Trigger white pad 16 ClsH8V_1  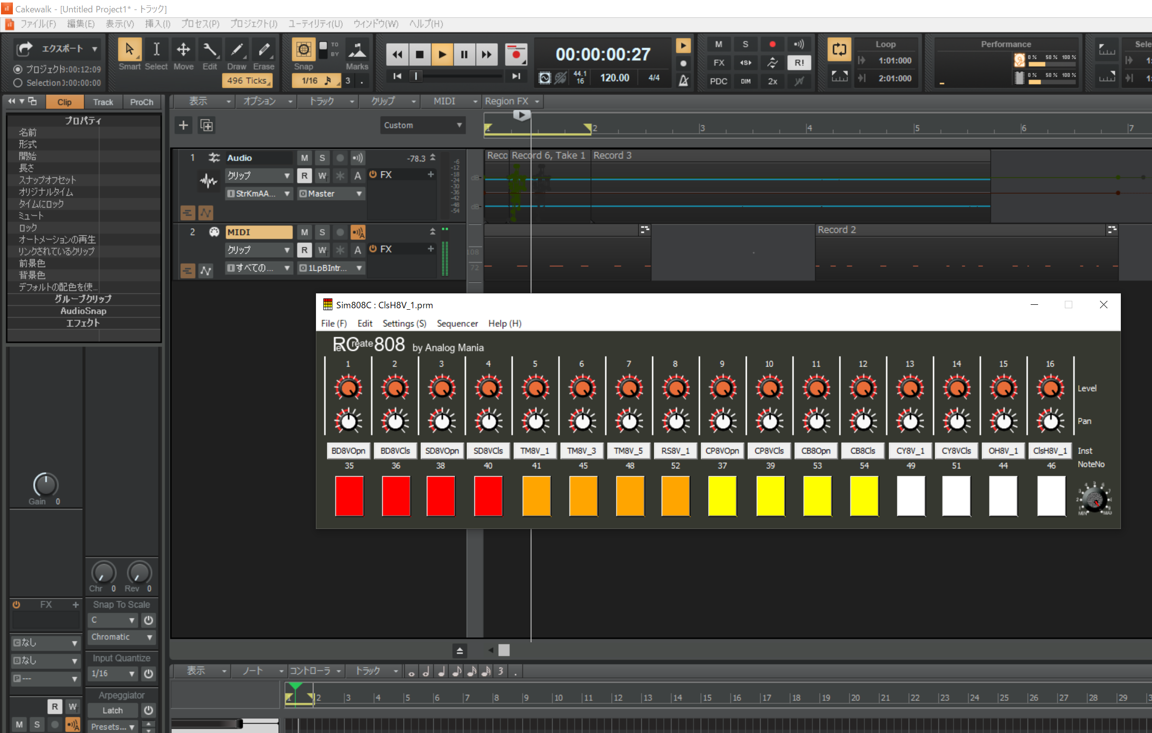(1051, 496)
